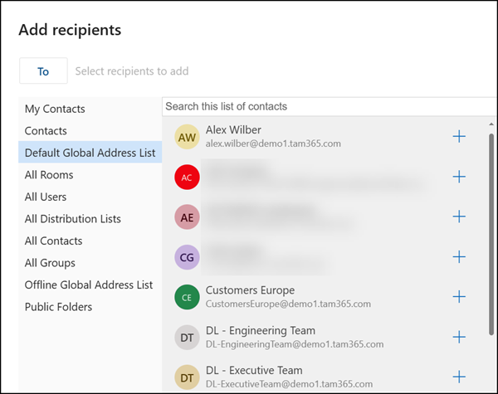498x394 pixels.
Task: Show All Distribution Lists
Action: (73, 219)
